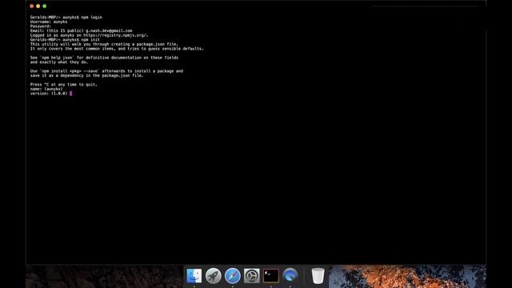Click 'save it as a dependency' line

tap(87, 75)
